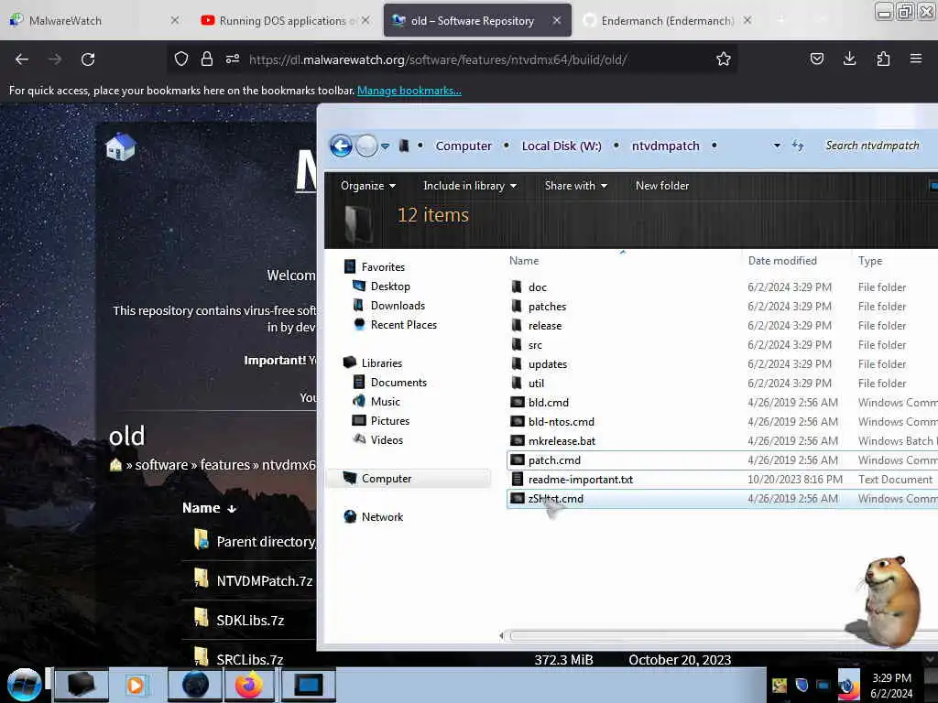Open the Firefox taskbar icon
The image size is (938, 703).
click(x=249, y=685)
